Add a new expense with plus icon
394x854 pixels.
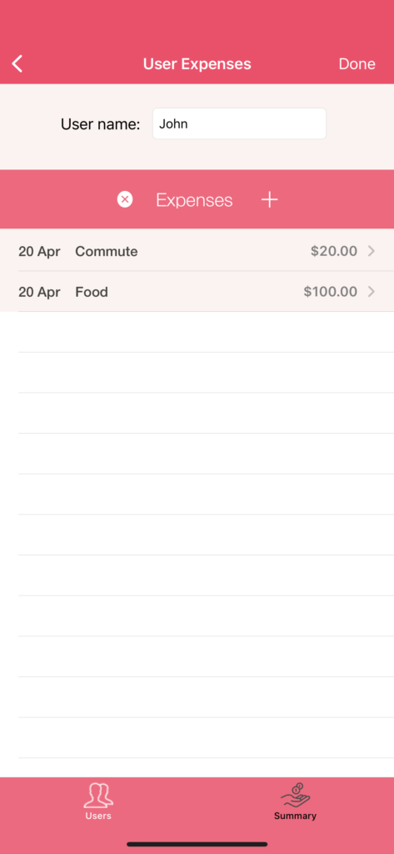(x=269, y=200)
